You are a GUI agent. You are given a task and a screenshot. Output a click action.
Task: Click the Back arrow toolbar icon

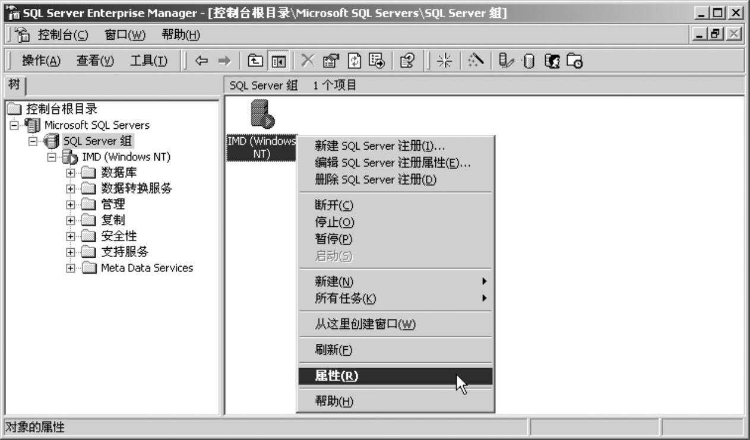pyautogui.click(x=201, y=61)
